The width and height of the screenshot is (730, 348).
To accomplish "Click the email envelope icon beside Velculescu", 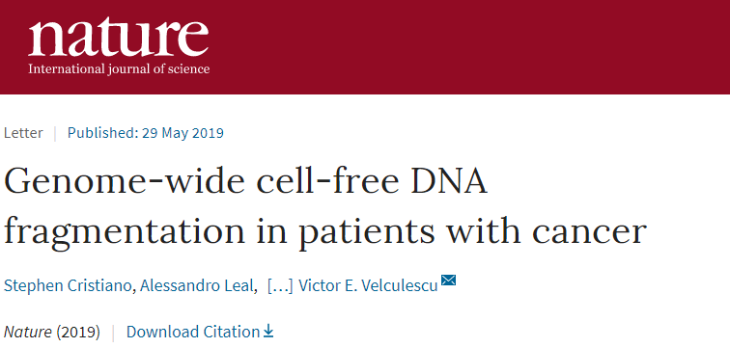I will (x=448, y=281).
